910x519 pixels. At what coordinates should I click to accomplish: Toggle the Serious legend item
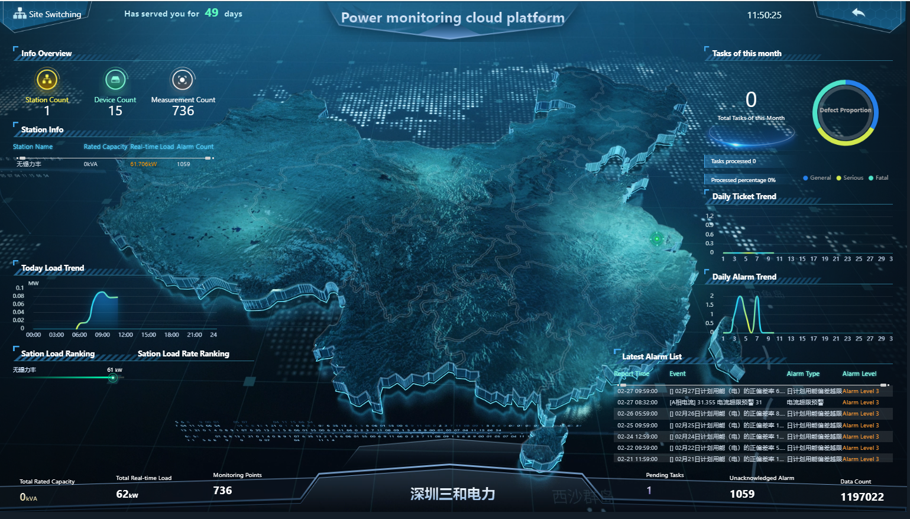coord(850,178)
